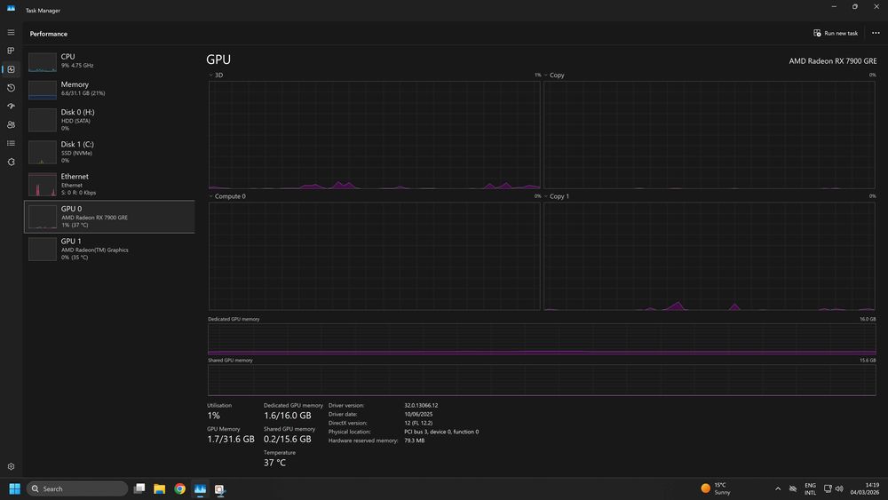
Task: Select Memory in the performance list
Action: coord(109,89)
